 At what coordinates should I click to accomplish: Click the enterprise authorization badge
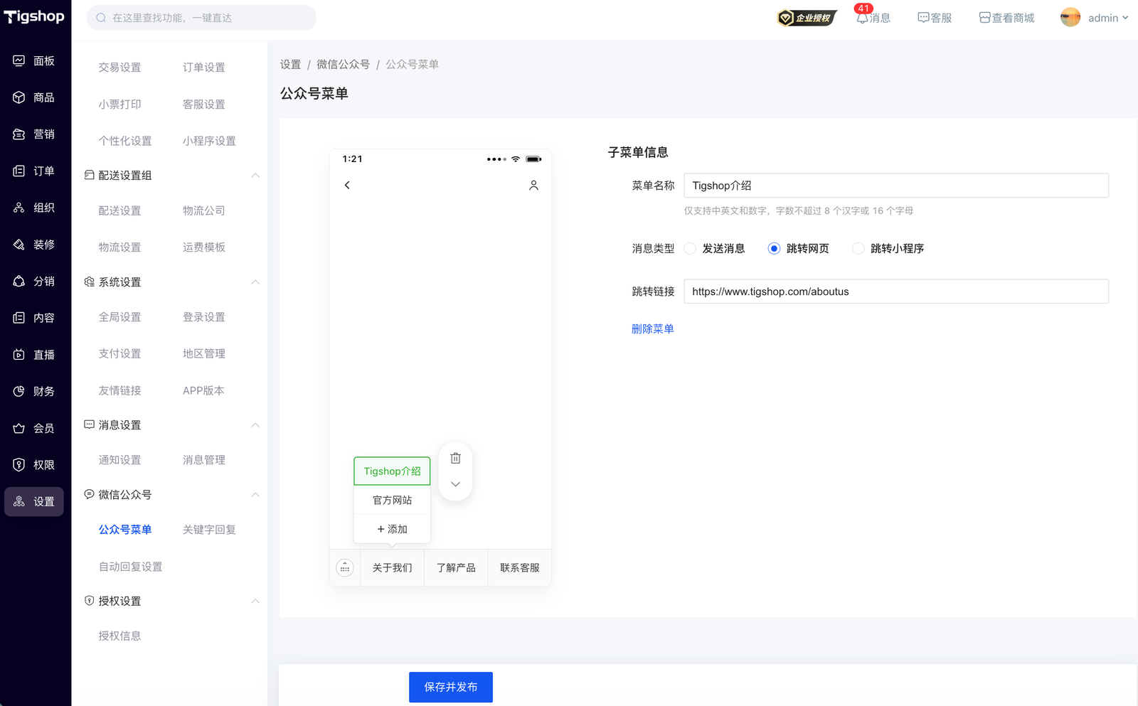pyautogui.click(x=807, y=18)
